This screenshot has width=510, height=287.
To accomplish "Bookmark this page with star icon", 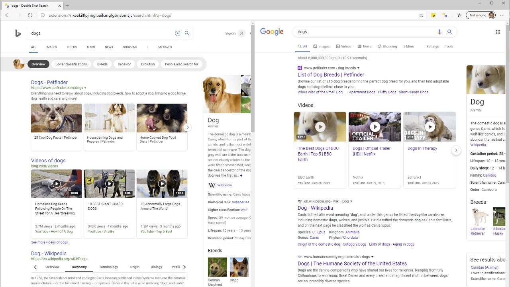I will pos(421,15).
